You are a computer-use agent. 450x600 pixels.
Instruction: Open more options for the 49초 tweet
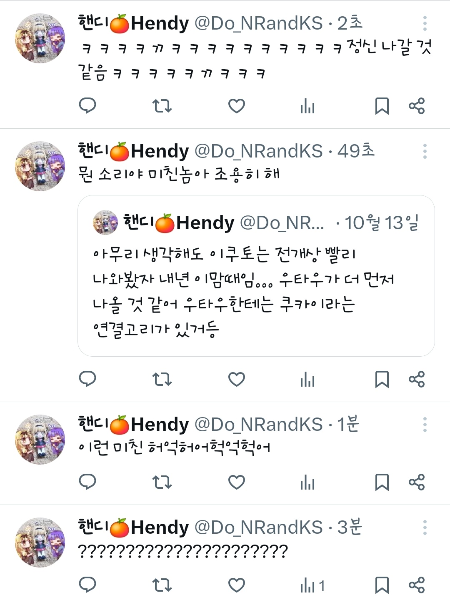[425, 151]
